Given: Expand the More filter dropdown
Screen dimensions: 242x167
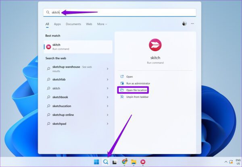Looking at the screenshot, I should pyautogui.click(x=102, y=24).
